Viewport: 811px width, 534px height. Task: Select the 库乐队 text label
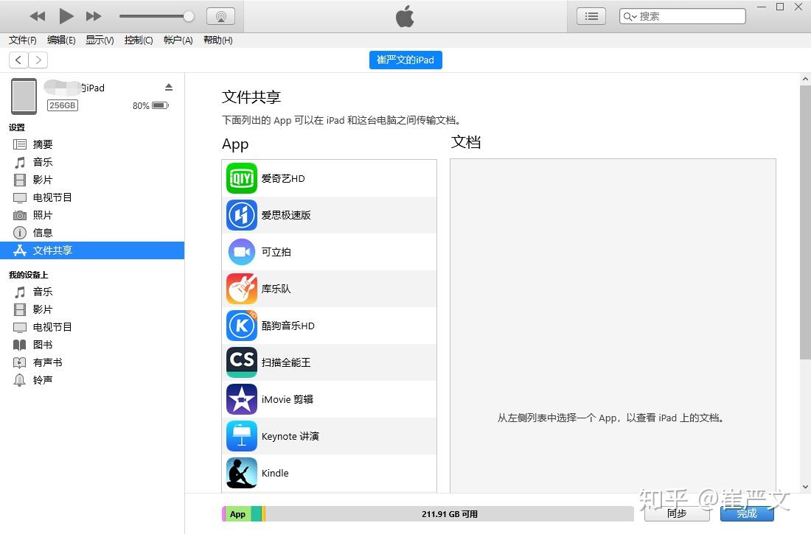276,289
